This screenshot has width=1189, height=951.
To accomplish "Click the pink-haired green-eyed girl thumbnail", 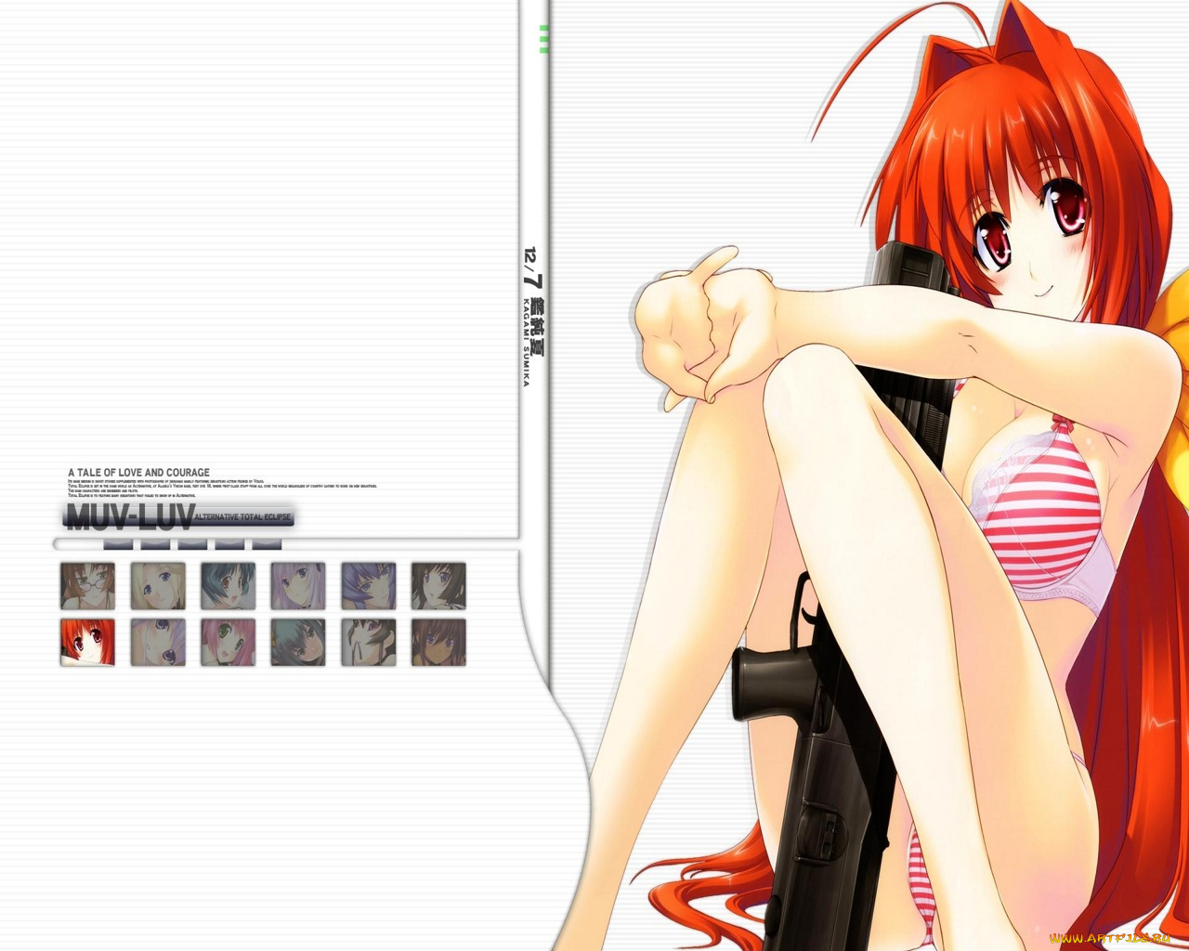I will 228,643.
